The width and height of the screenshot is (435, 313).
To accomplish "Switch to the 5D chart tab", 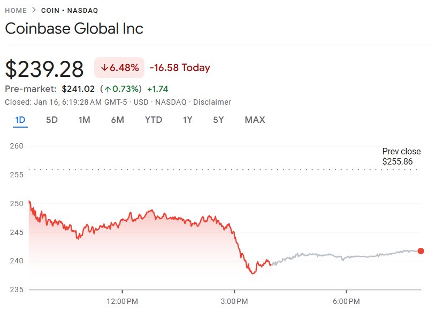I will point(52,120).
